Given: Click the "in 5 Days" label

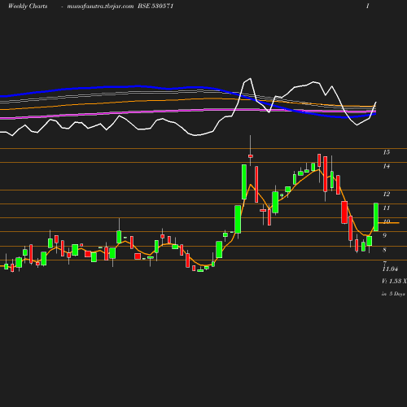Looking at the screenshot, I should click(x=393, y=294).
